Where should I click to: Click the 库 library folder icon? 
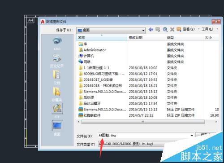point(81,44)
